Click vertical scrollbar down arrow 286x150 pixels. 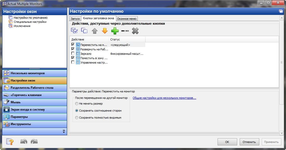(x=281, y=133)
